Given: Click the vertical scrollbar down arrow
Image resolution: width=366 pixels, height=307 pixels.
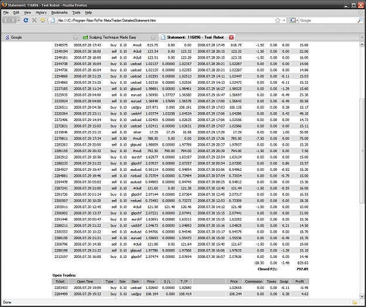Looking at the screenshot, I should coord(362,296).
